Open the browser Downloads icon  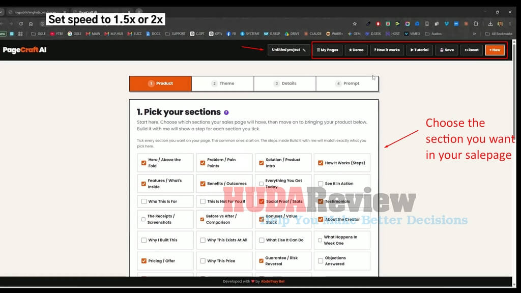tap(490, 24)
